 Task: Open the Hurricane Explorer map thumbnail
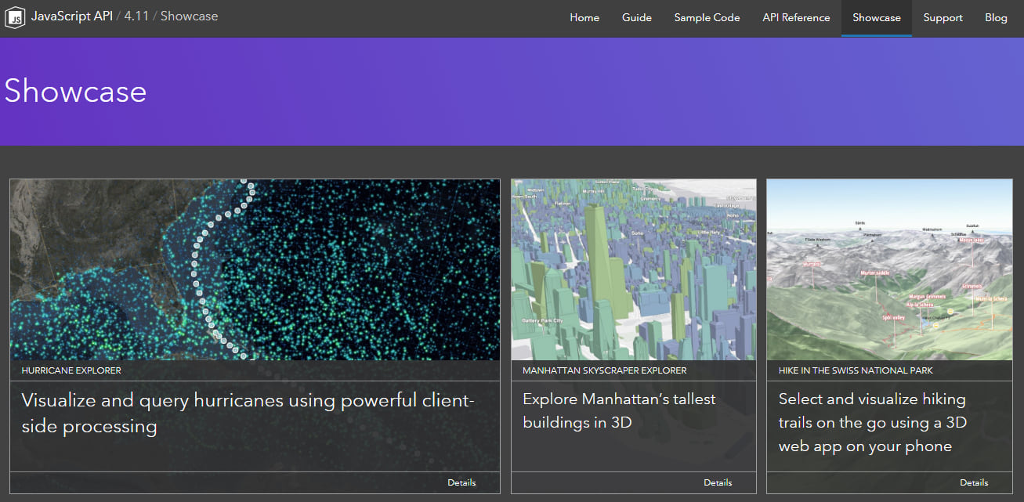pos(255,269)
